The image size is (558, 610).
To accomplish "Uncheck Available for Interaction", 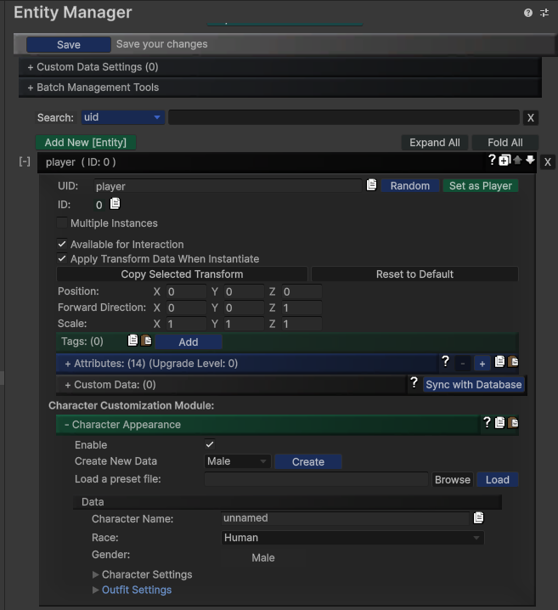I will coord(62,244).
